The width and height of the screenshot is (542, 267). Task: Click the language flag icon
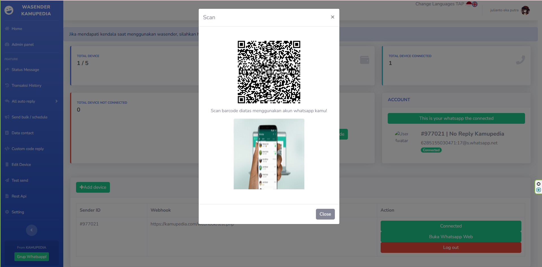click(x=472, y=4)
